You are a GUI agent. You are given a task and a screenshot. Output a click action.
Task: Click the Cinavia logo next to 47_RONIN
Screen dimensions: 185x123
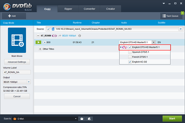click(x=55, y=36)
